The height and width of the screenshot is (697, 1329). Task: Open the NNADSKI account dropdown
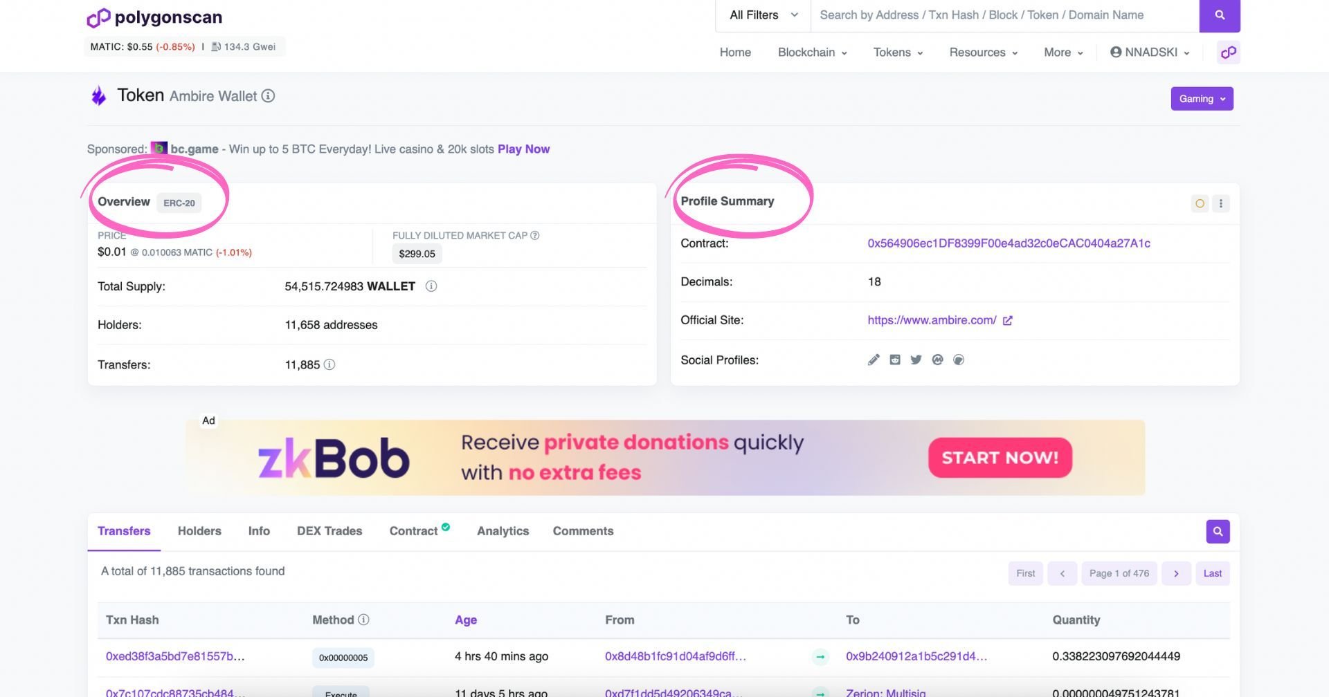tap(1150, 53)
